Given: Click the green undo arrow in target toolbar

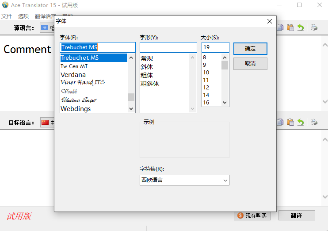Looking at the screenshot, I should tap(301, 122).
